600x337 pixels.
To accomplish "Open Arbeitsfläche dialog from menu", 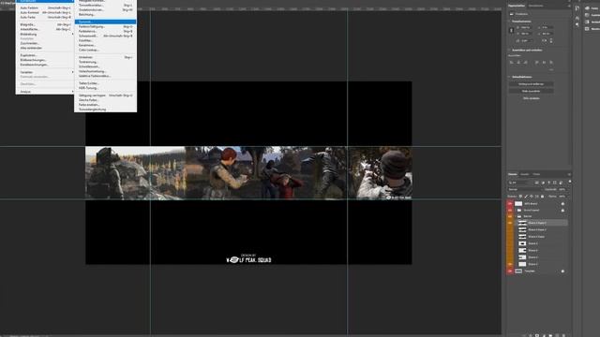I will 45,29.
